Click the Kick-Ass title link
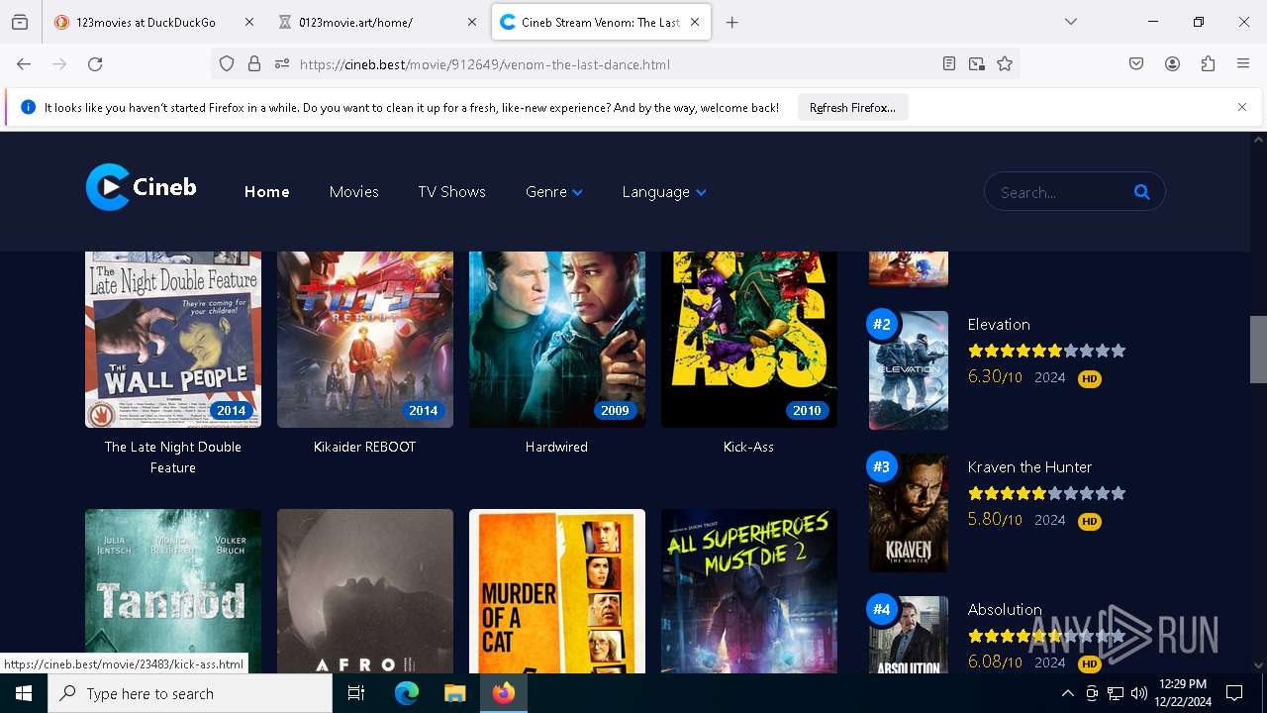Viewport: 1267px width, 713px height. point(748,447)
